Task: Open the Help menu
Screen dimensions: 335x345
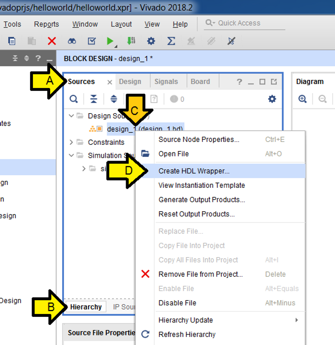Action: pyautogui.click(x=180, y=24)
